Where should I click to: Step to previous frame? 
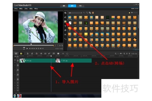point(32,48)
